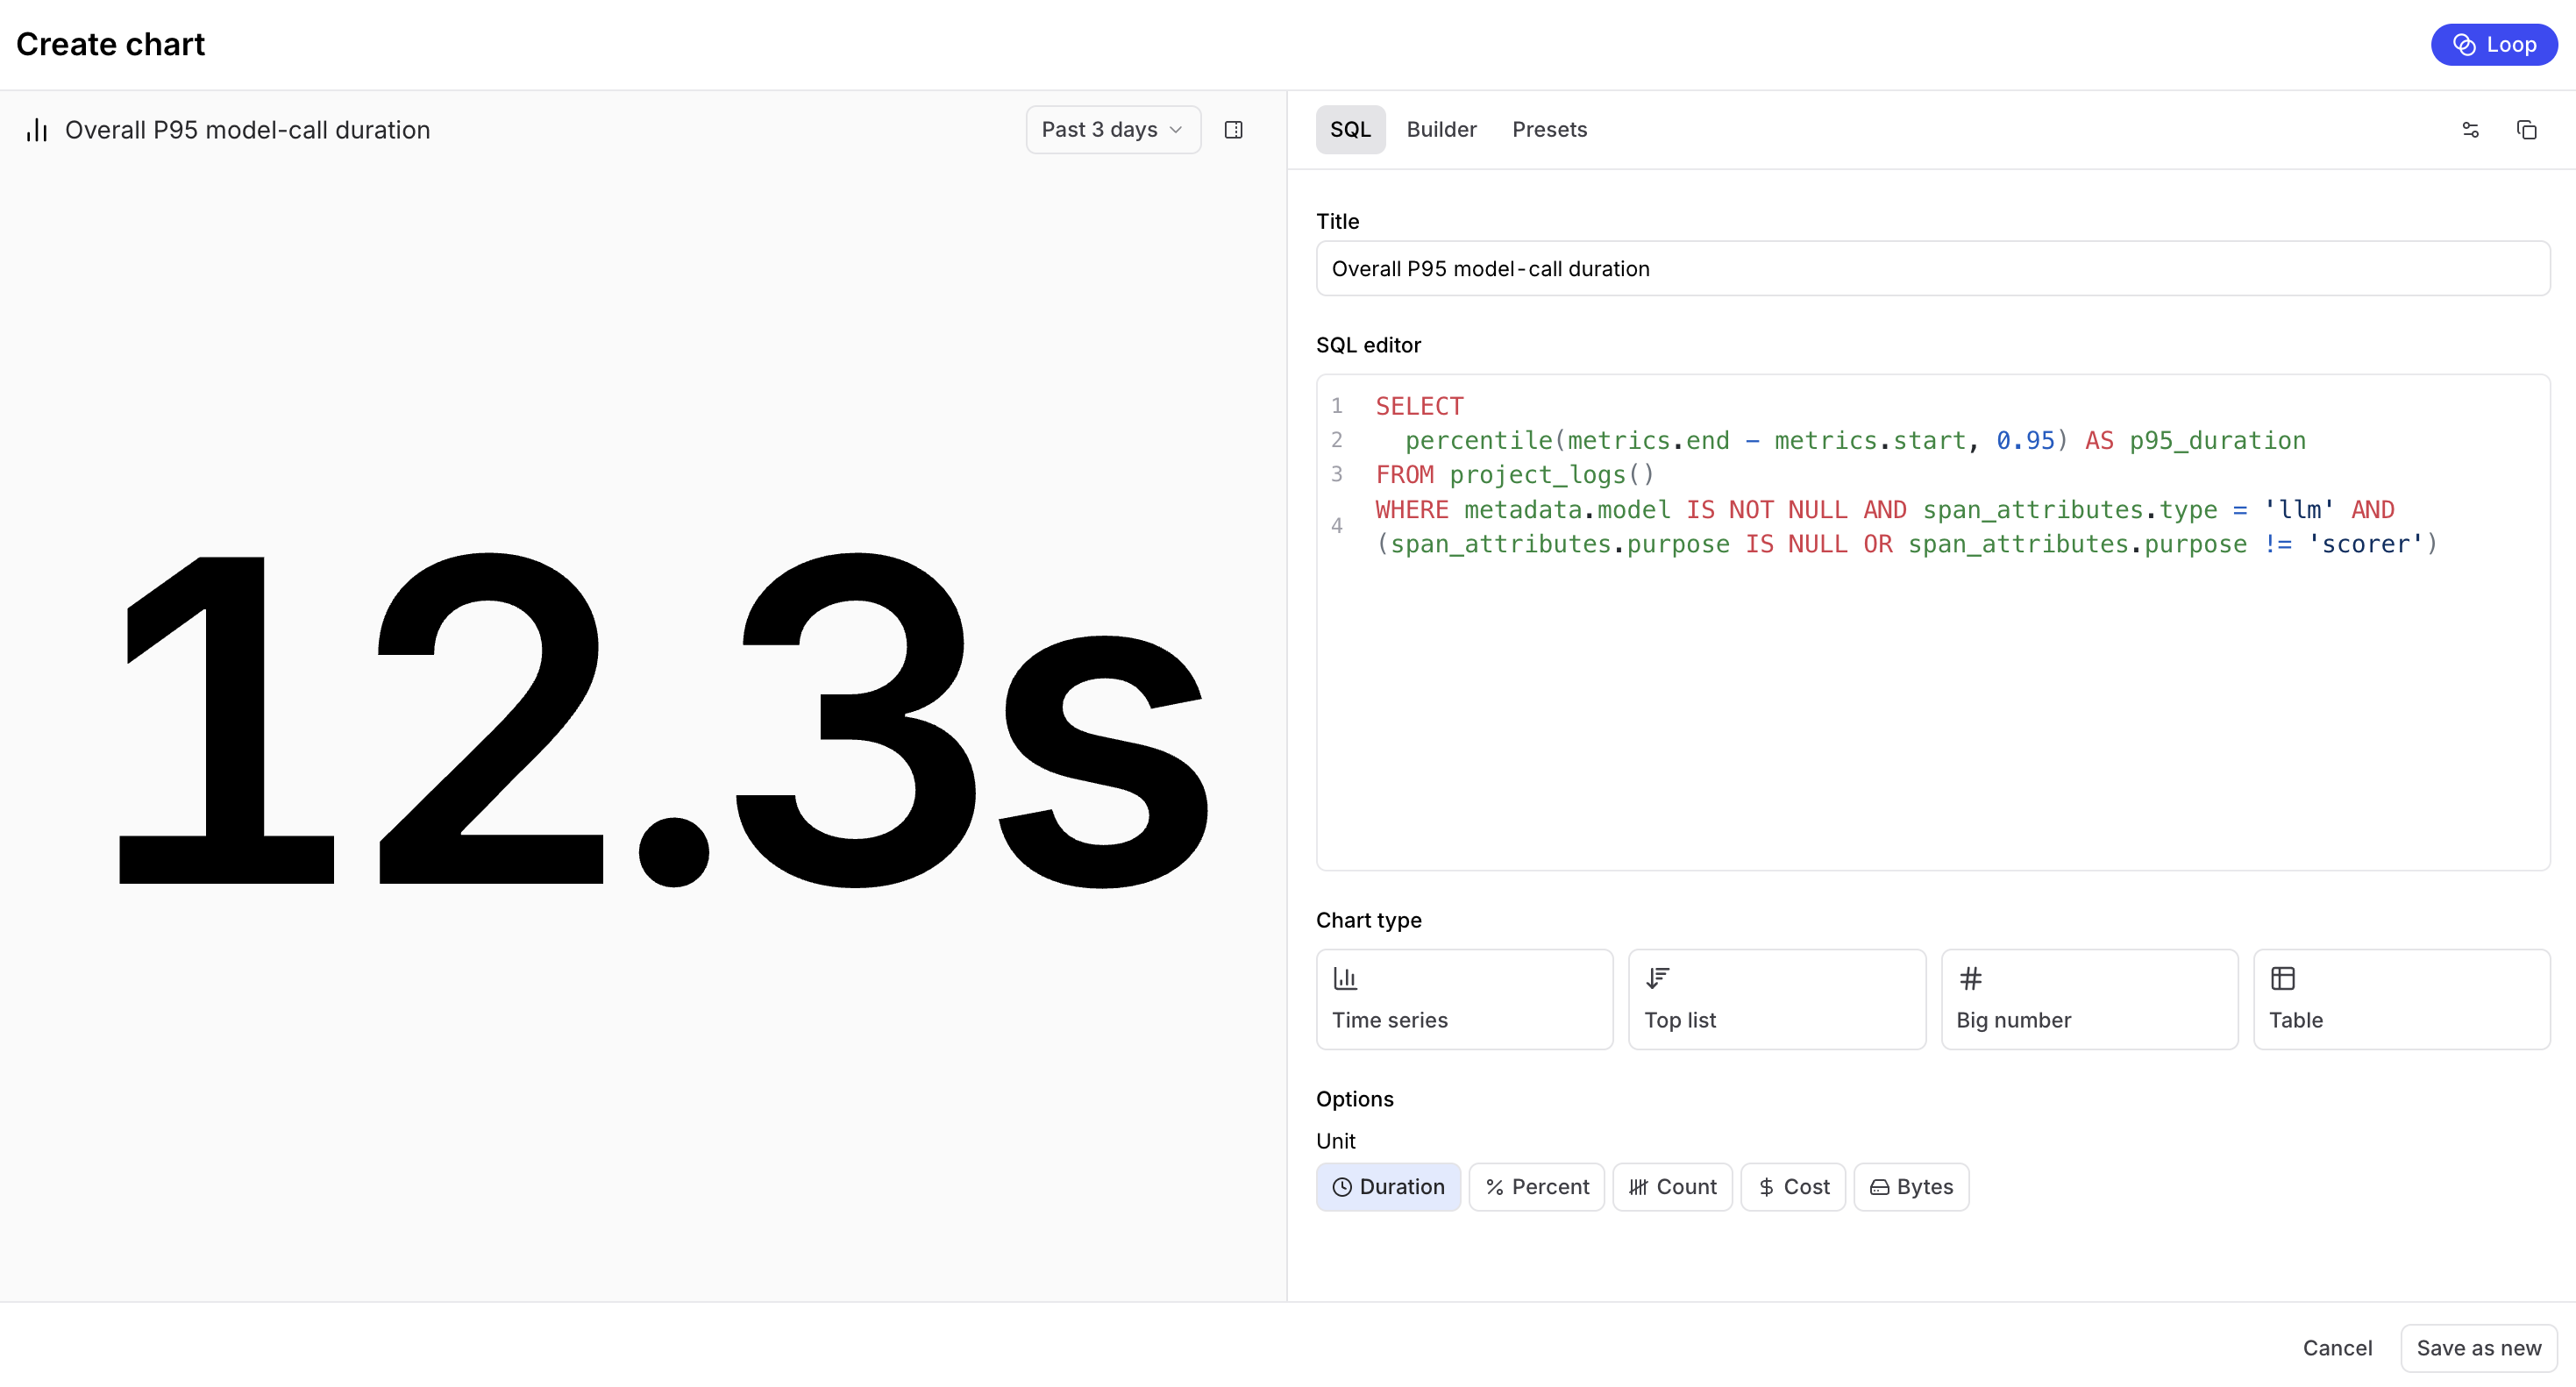Select the Time series chart type

1464,999
